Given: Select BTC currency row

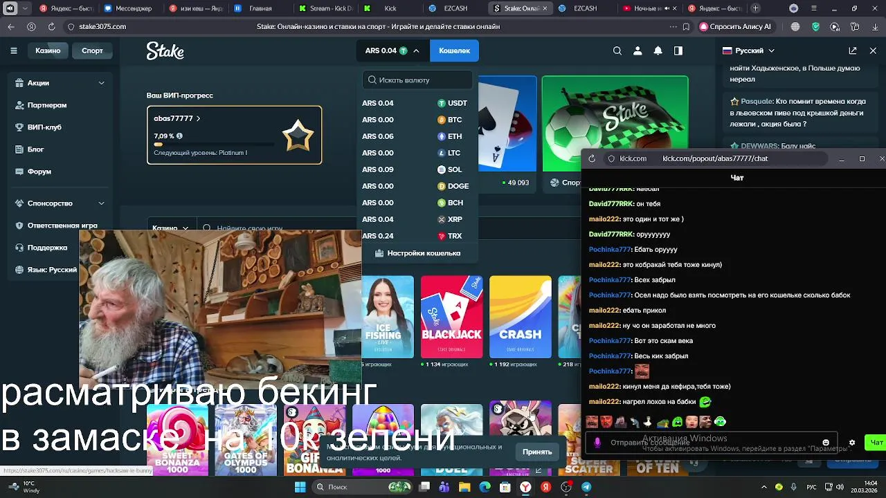Looking at the screenshot, I should pyautogui.click(x=417, y=120).
